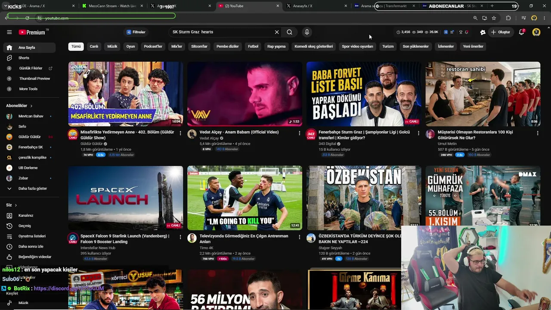This screenshot has height=310, width=551.
Task: Open options for Anam Babam video
Action: [x=300, y=133]
